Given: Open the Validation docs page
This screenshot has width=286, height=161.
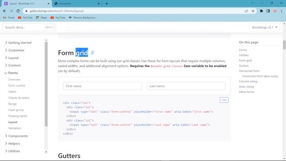Looking at the screenshot, I should tap(15, 128).
